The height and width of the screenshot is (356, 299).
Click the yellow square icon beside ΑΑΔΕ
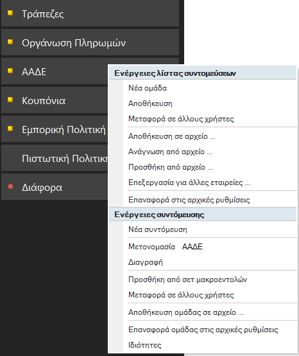point(10,71)
